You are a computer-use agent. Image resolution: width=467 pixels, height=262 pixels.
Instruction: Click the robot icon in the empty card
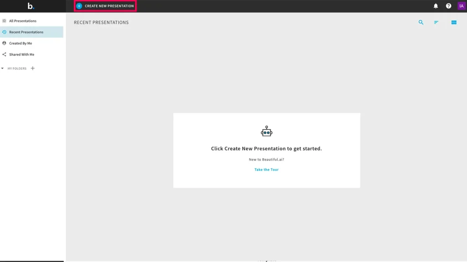pyautogui.click(x=266, y=132)
